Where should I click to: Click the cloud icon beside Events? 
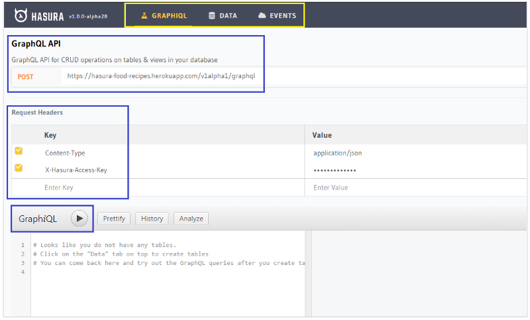pyautogui.click(x=262, y=15)
